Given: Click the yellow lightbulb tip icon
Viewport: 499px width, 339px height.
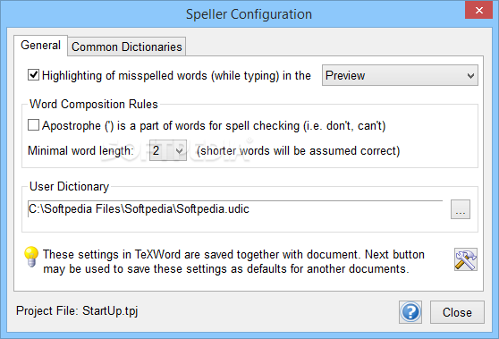Looking at the screenshot, I should click(31, 256).
